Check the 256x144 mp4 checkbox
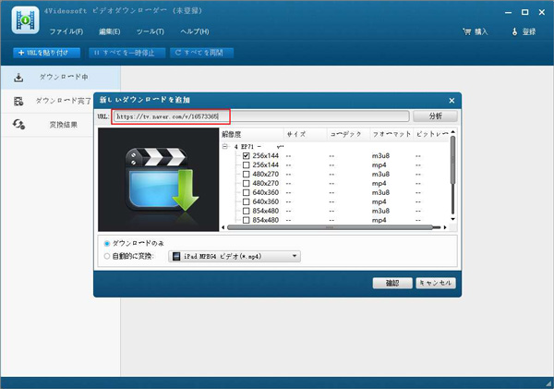Image resolution: width=554 pixels, height=389 pixels. [247, 164]
